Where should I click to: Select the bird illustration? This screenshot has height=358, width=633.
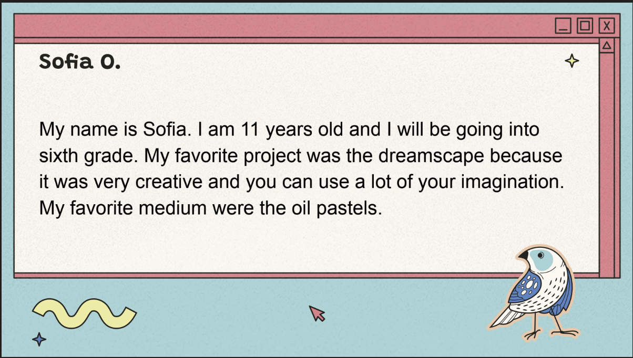pos(534,293)
